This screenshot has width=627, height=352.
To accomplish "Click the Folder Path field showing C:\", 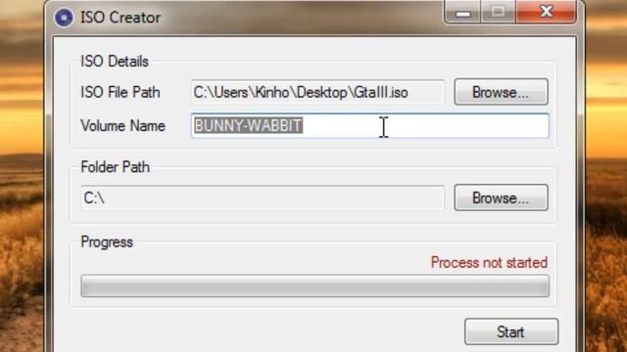I will pyautogui.click(x=263, y=198).
